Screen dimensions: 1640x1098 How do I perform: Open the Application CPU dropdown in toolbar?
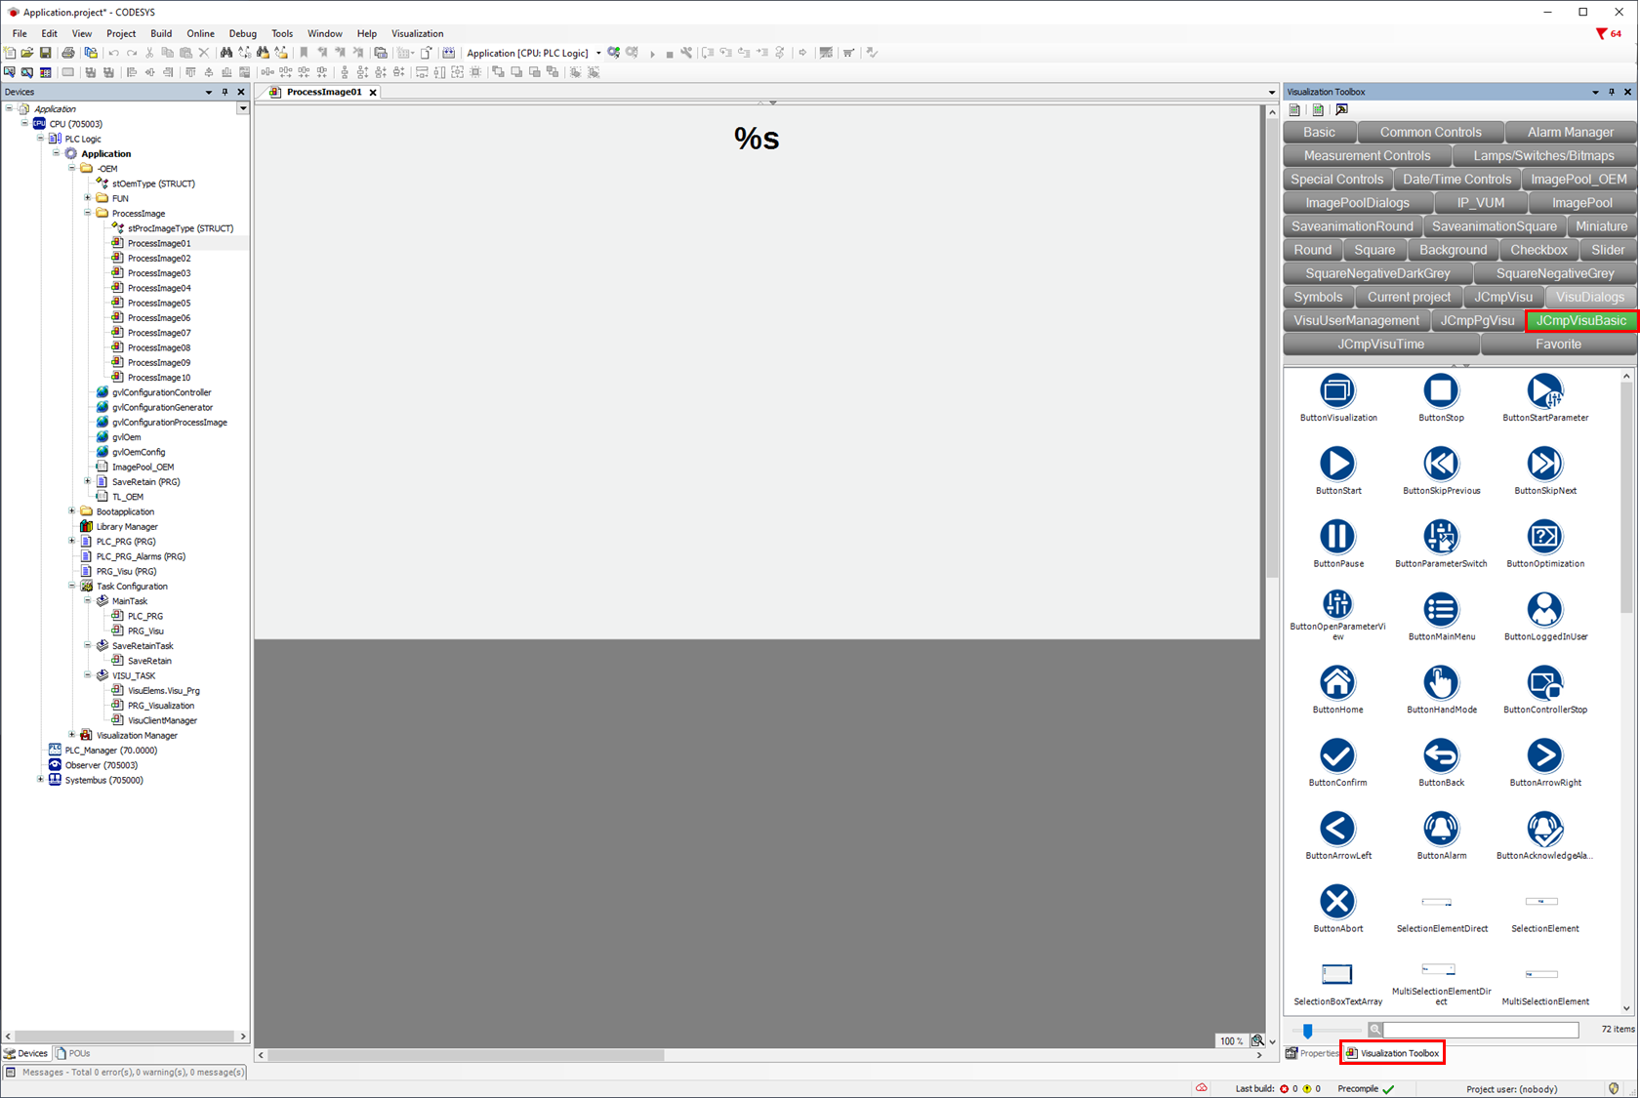[x=598, y=53]
